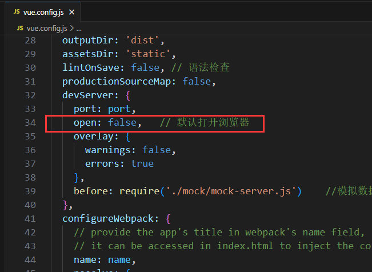Viewport: 372px width, 272px height.
Task: Open the breadcrumb ellipsis symbol list
Action: [79, 29]
